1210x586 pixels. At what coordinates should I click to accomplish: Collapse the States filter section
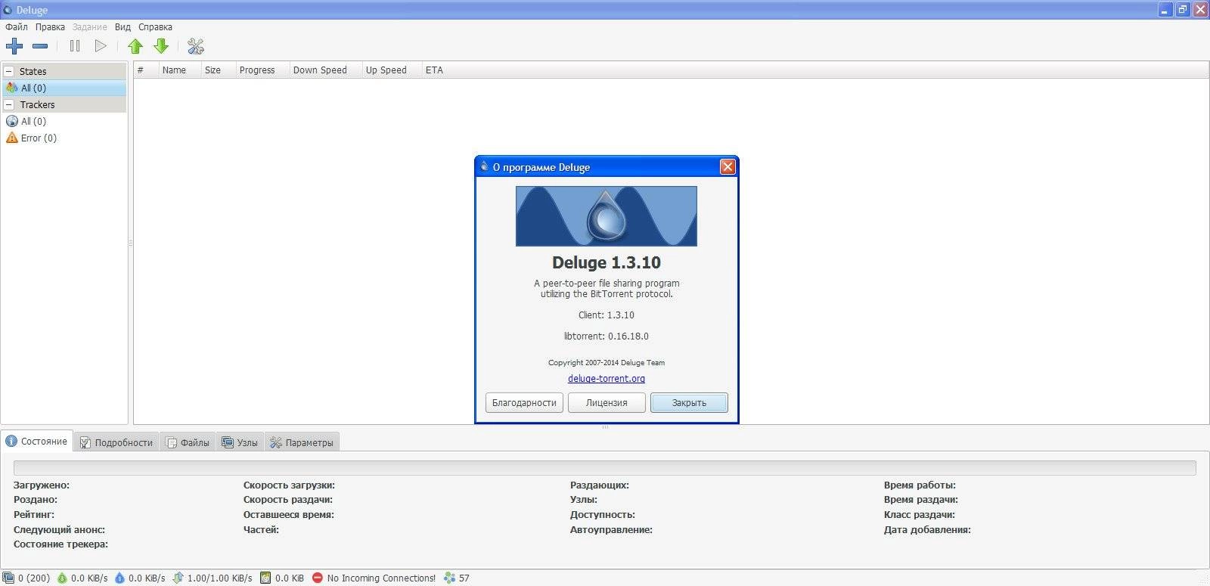[x=9, y=71]
